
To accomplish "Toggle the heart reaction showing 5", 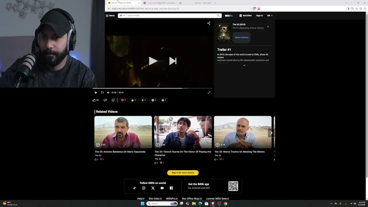I will click(x=123, y=100).
